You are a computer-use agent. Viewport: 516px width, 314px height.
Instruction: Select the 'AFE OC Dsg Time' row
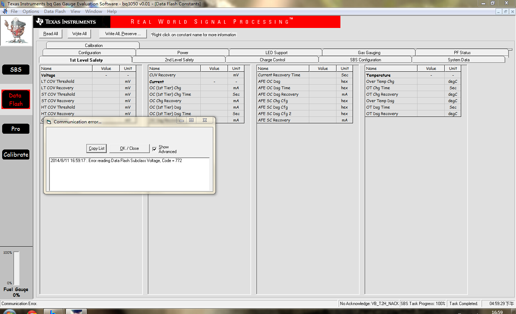pos(305,88)
